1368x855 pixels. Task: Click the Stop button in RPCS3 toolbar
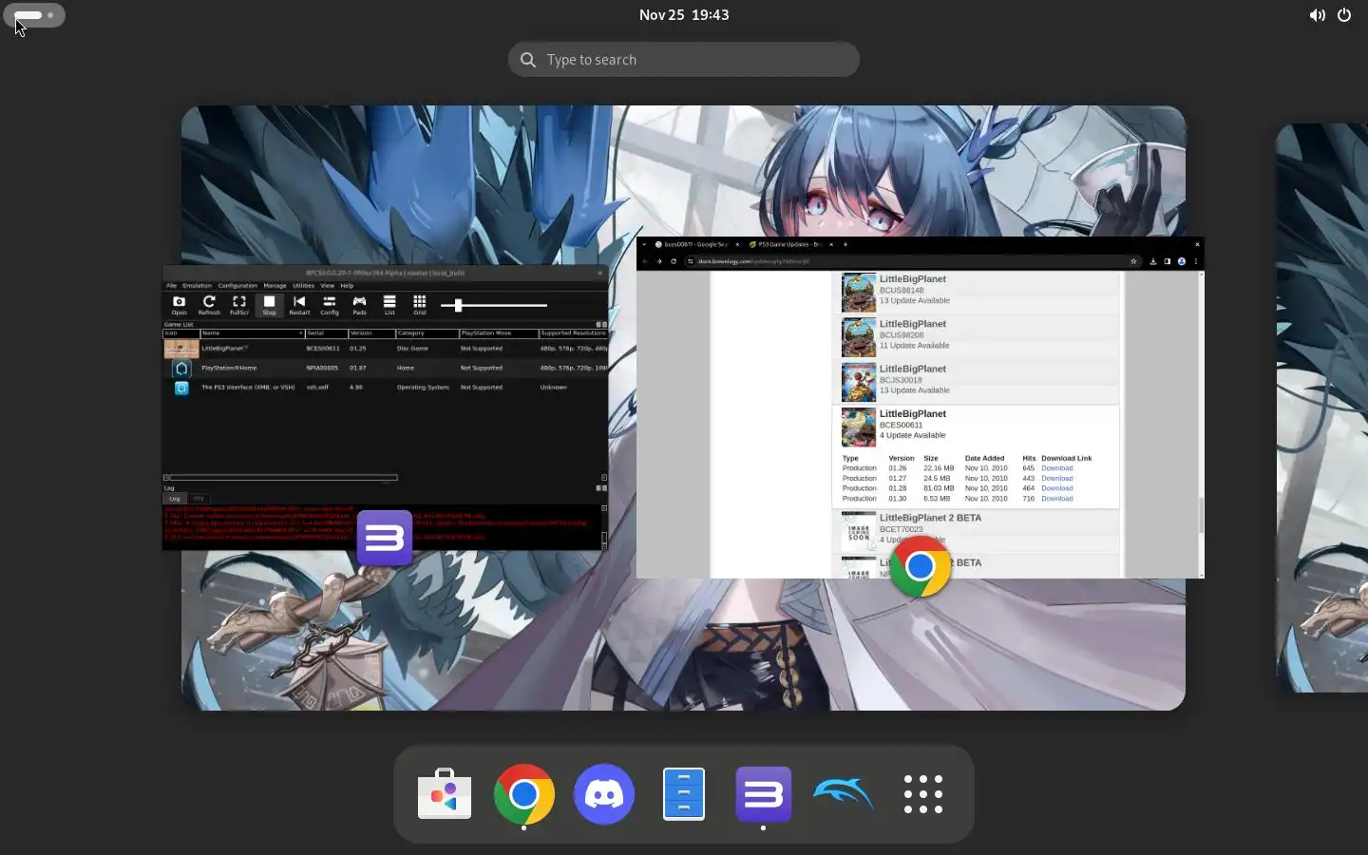coord(269,305)
